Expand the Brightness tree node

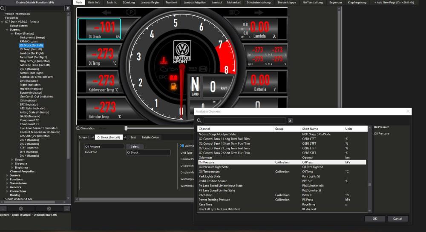coord(12,167)
